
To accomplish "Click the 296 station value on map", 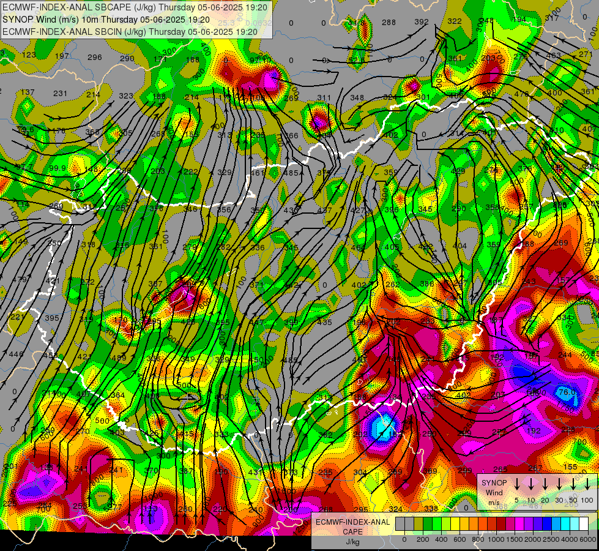I will (95, 58).
